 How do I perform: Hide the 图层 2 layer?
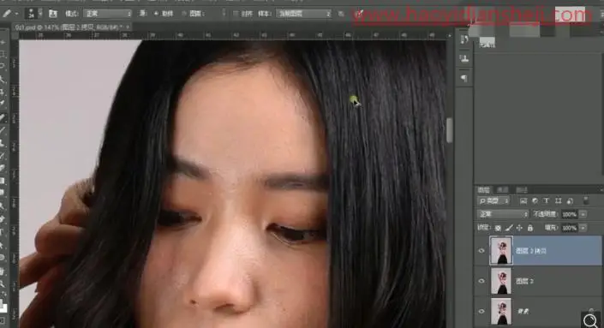tap(481, 281)
